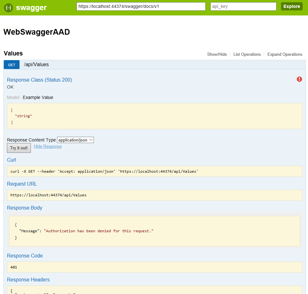The width and height of the screenshot is (308, 294).
Task: Click the Try it out! button
Action: [19, 148]
